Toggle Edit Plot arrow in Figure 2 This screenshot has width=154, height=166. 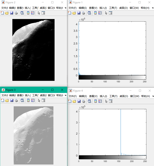[x=39, y=13]
